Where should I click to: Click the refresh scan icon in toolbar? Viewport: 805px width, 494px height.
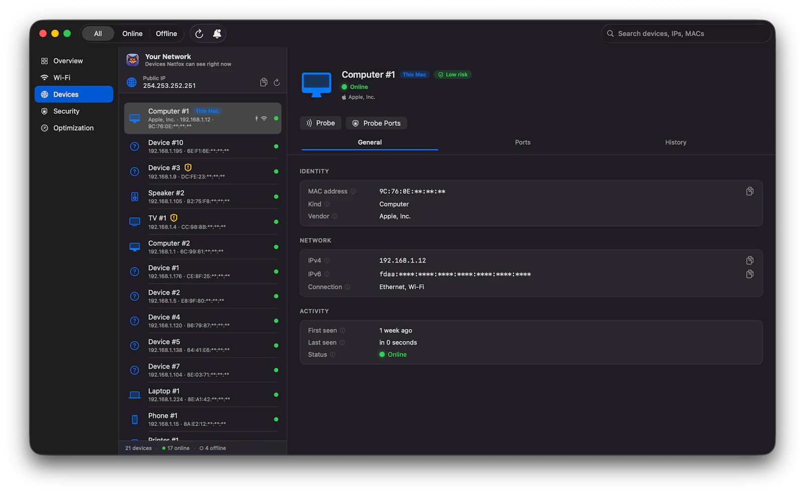(x=199, y=34)
